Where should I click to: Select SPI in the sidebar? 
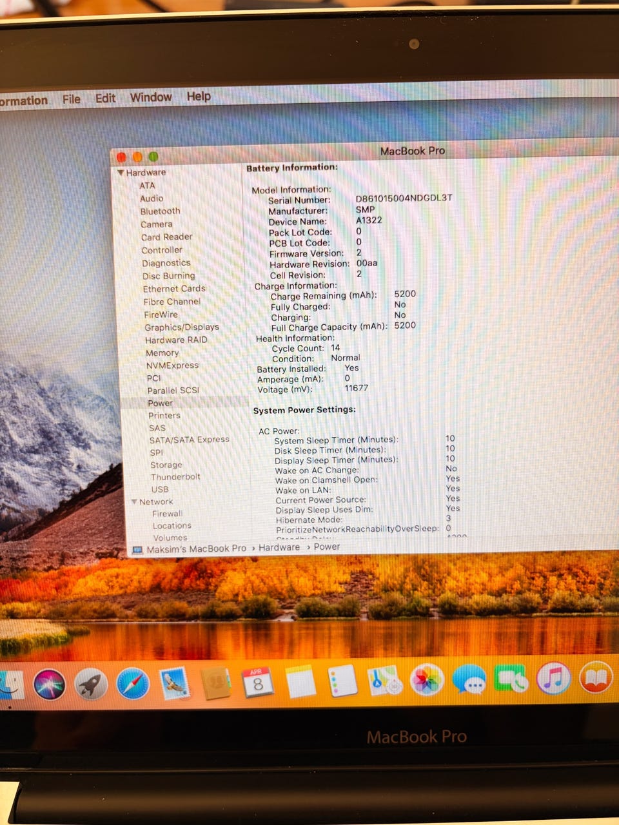click(x=157, y=452)
